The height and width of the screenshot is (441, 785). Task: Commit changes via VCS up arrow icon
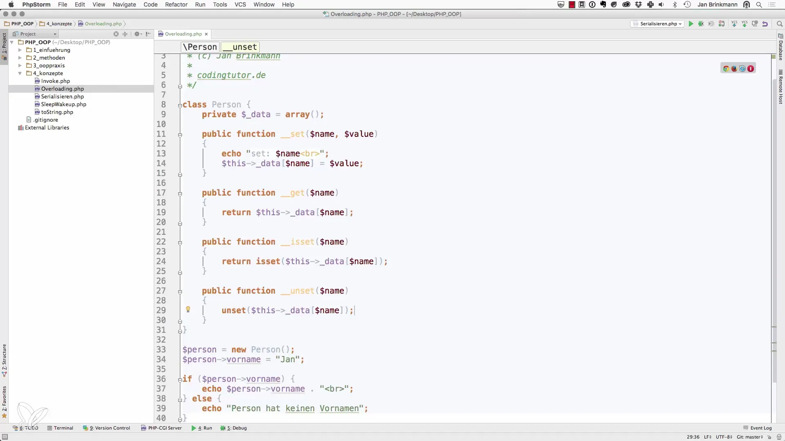[745, 24]
